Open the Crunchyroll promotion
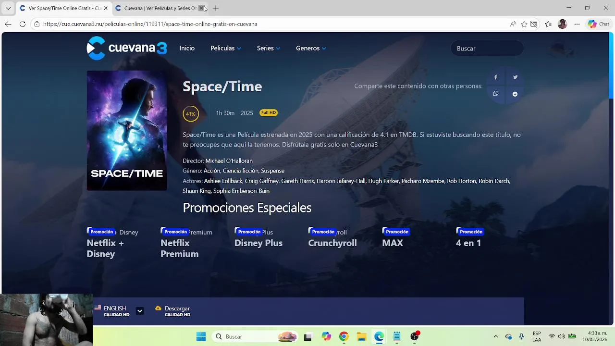 click(x=332, y=238)
